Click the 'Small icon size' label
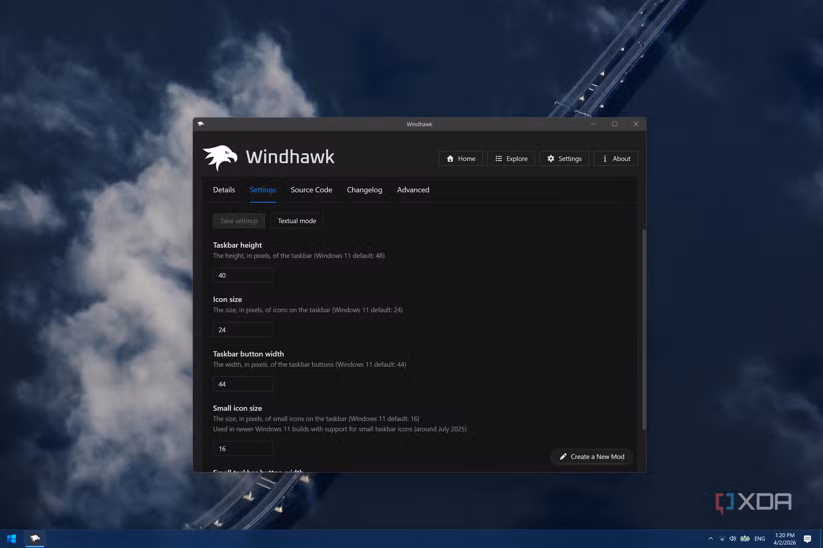The width and height of the screenshot is (823, 548). 237,408
